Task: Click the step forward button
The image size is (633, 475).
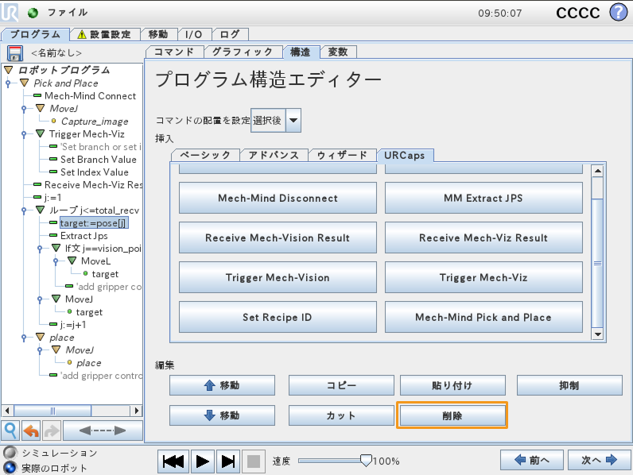Action: point(228,461)
